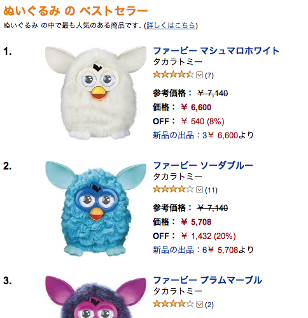Click the ¥6,600 price of the white Furby
308x318 pixels.
coord(196,107)
